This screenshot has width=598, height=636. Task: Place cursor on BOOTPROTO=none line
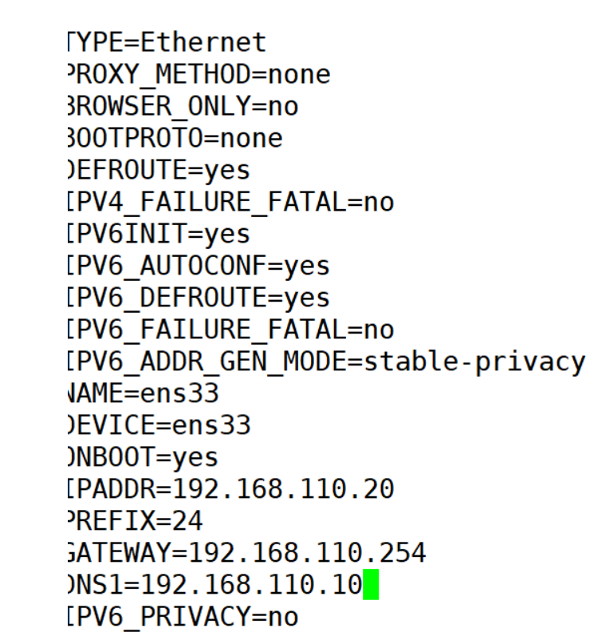click(x=175, y=138)
